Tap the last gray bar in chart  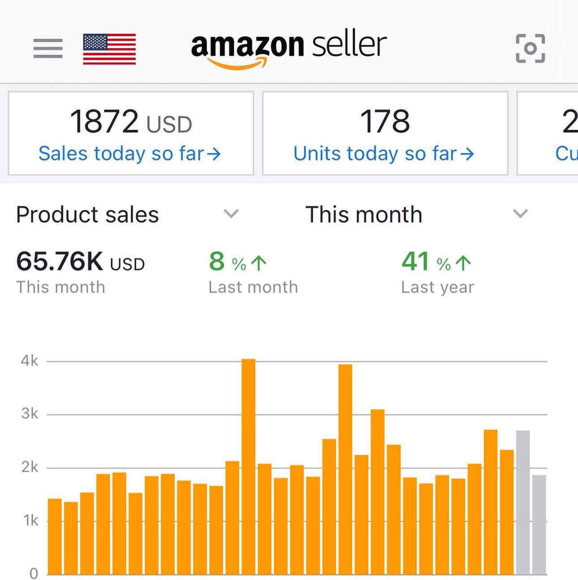[539, 524]
